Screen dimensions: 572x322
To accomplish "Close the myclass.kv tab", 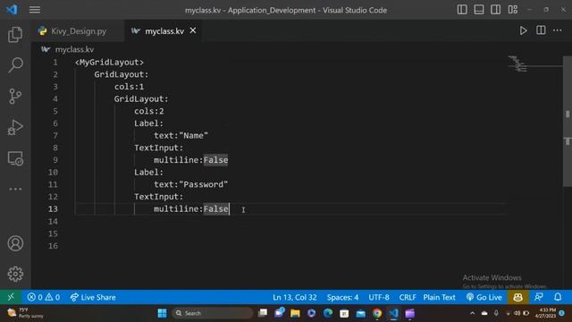I will (193, 30).
